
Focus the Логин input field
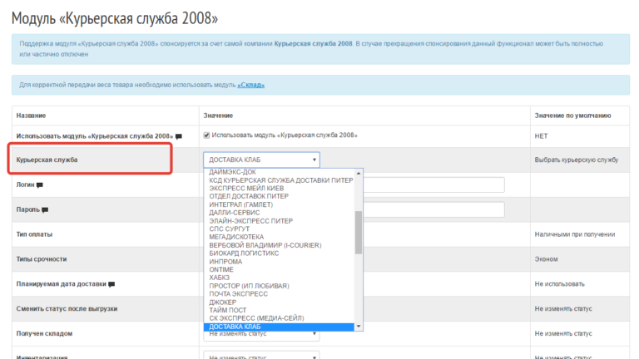433,184
